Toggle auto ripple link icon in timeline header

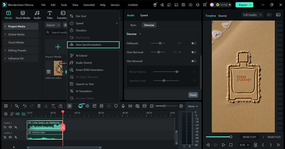point(18,114)
